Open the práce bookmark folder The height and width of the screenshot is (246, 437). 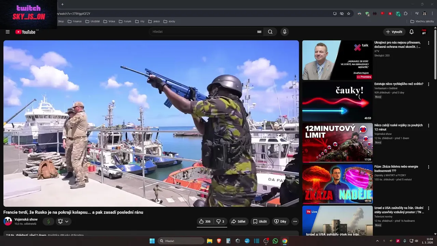coord(154,21)
